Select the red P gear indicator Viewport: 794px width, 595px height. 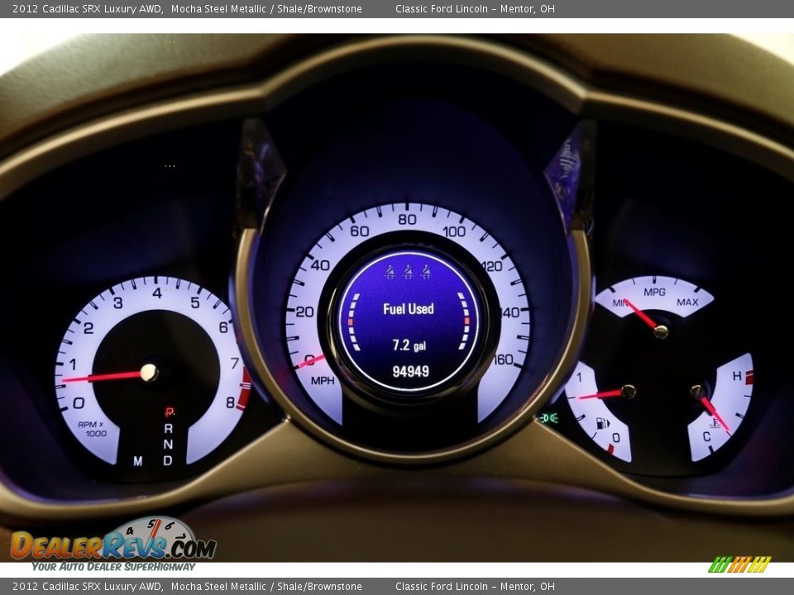point(169,412)
